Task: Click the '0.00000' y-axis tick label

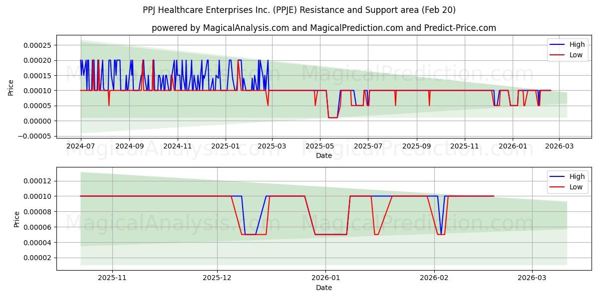Action: (37, 121)
